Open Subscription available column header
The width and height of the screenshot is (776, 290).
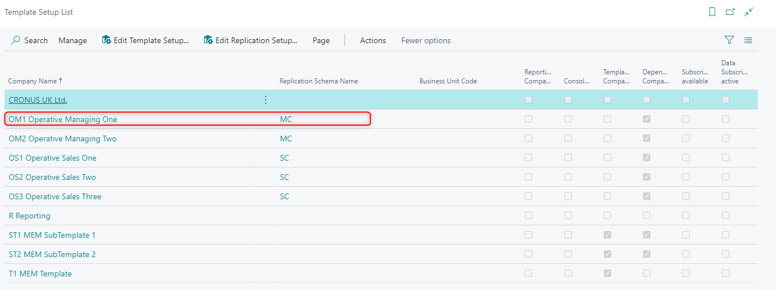pos(695,77)
